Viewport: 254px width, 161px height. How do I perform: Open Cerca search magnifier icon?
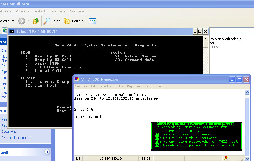click(47, 21)
